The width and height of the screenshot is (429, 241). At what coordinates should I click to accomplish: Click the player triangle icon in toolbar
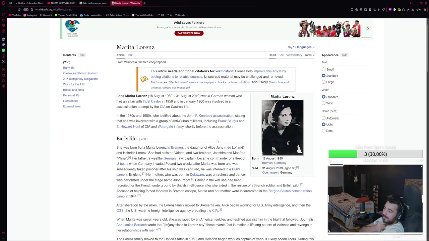tap(379, 10)
